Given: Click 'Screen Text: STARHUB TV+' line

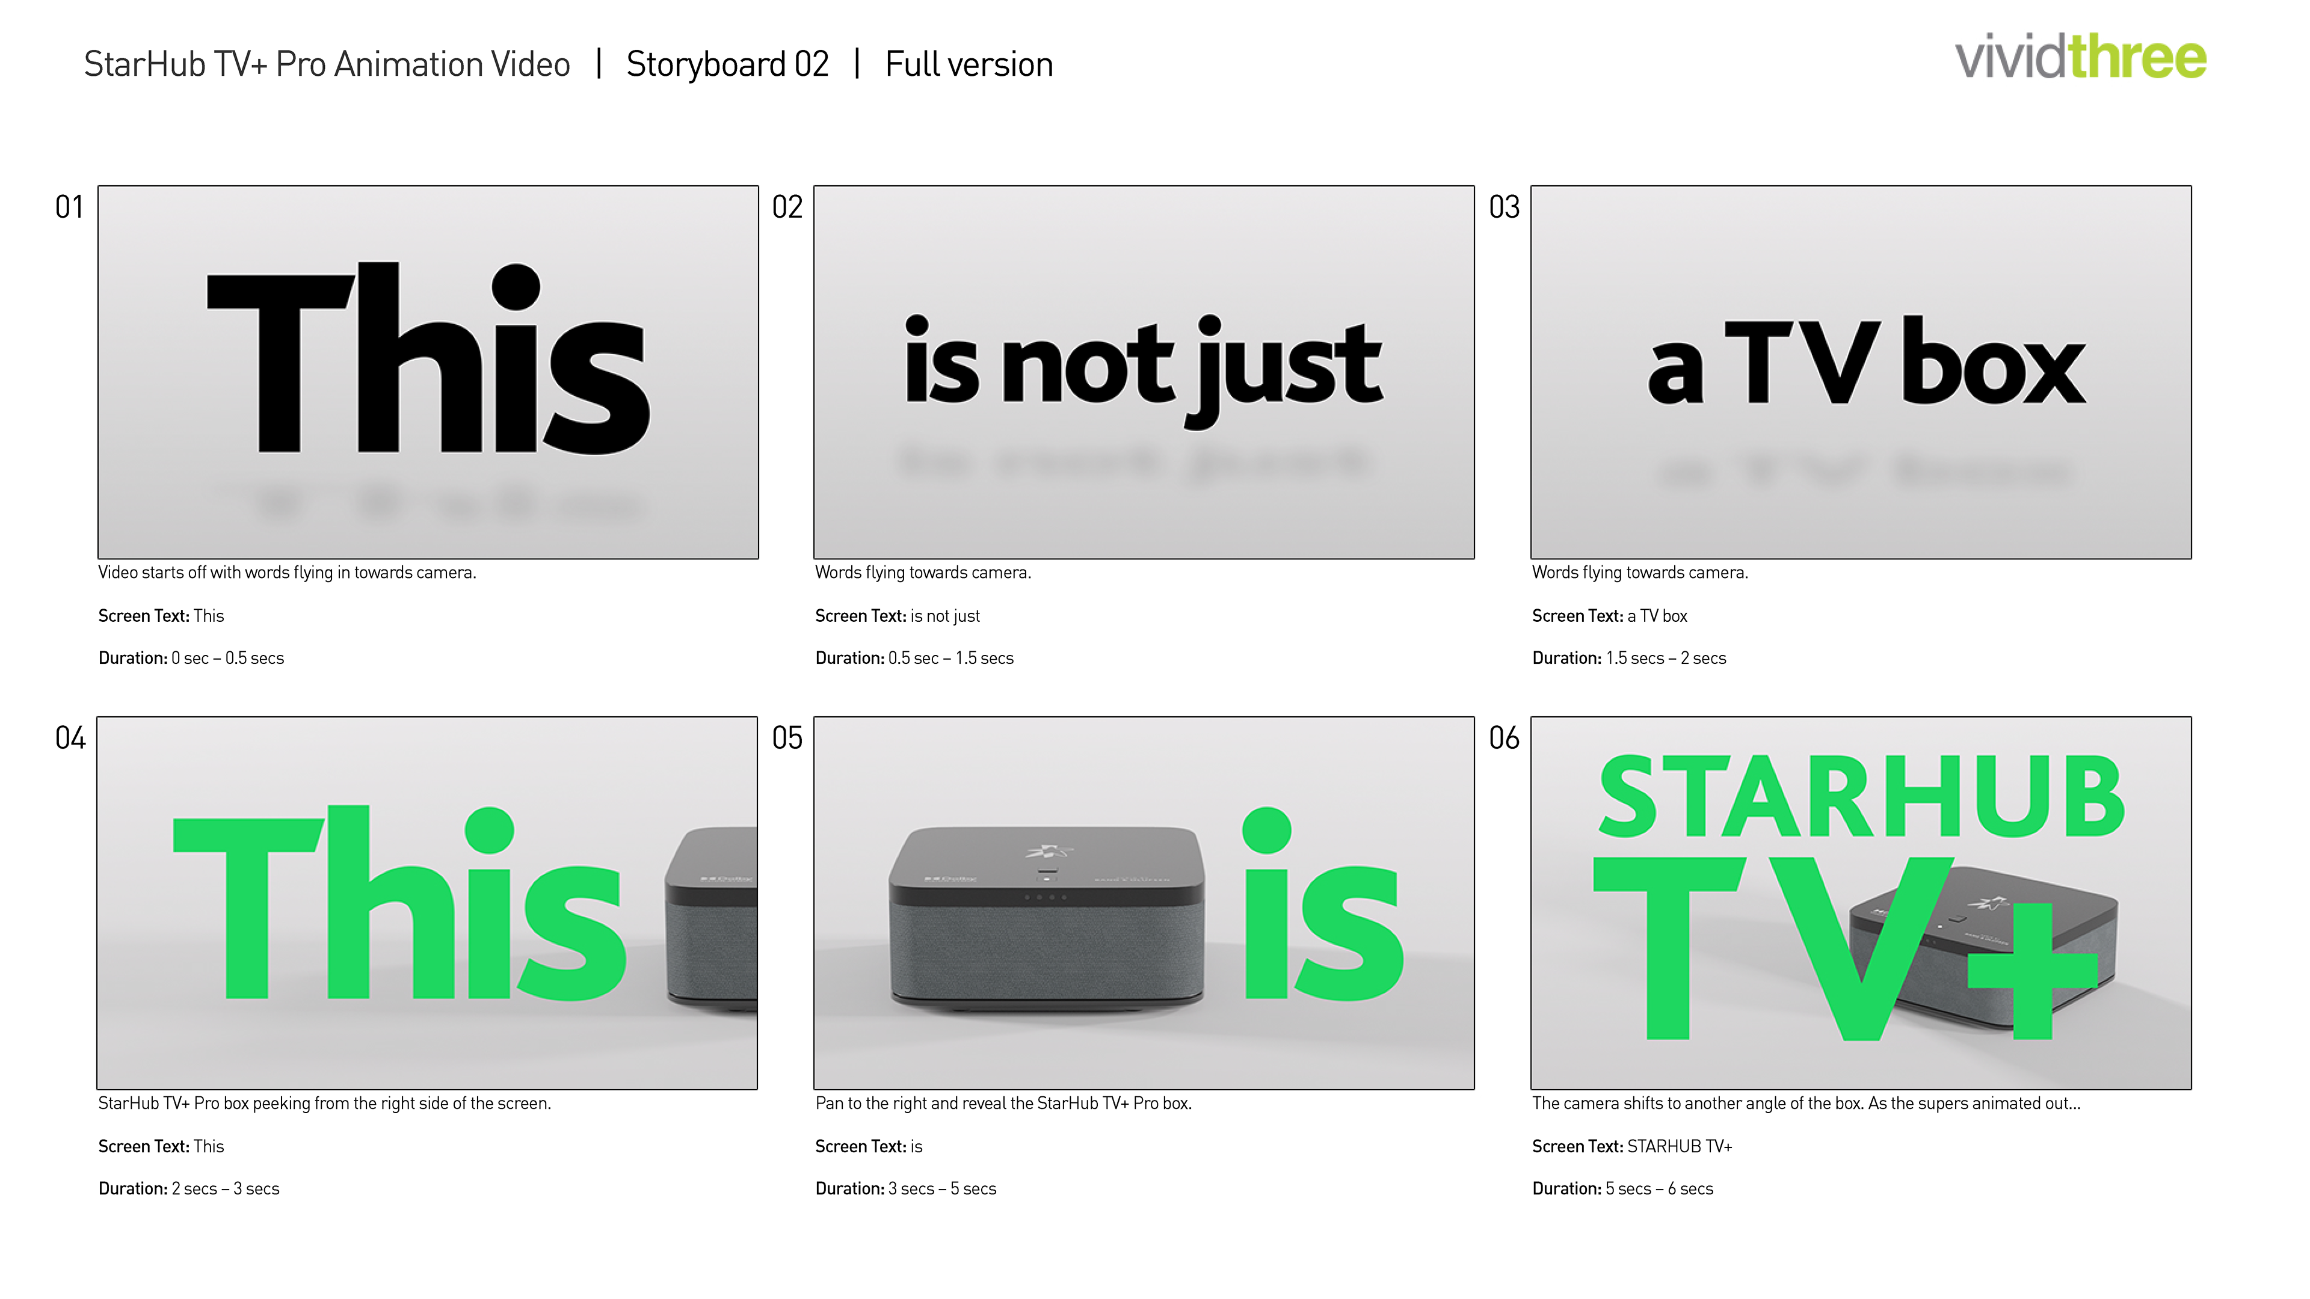Looking at the screenshot, I should point(1631,1146).
